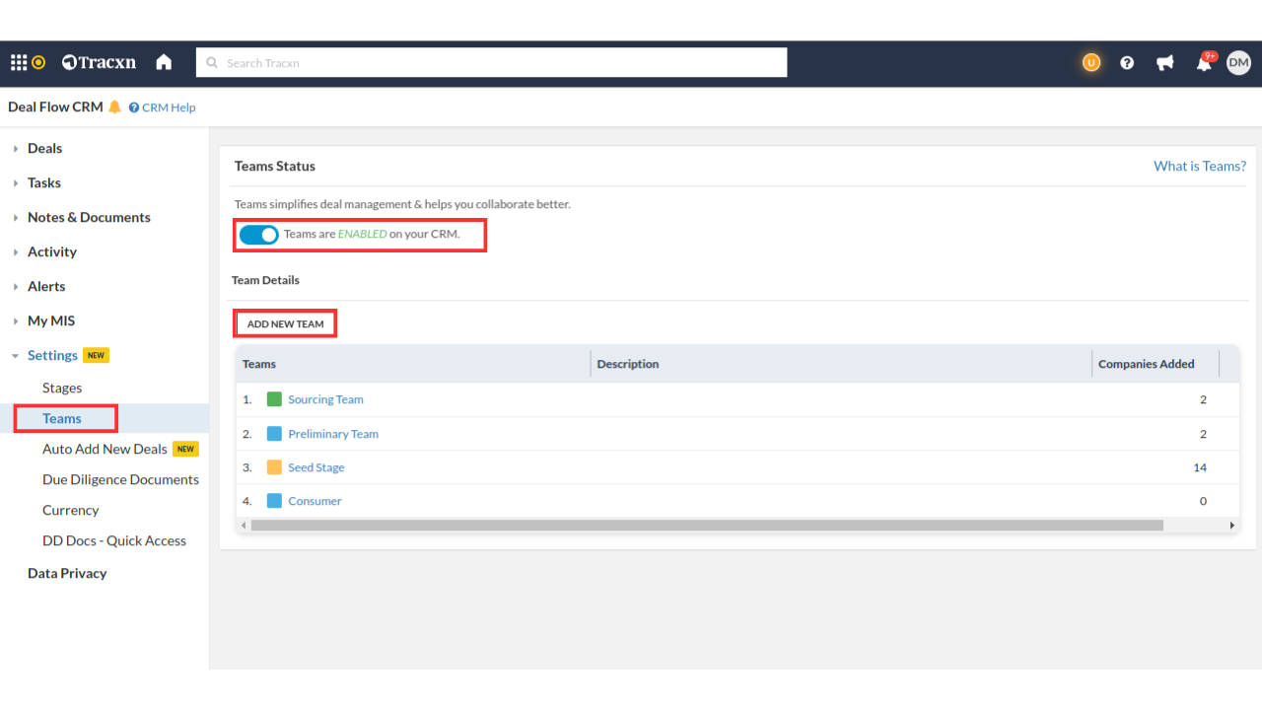Expand the My MIS sidebar section
The image size is (1262, 710).
click(x=50, y=321)
